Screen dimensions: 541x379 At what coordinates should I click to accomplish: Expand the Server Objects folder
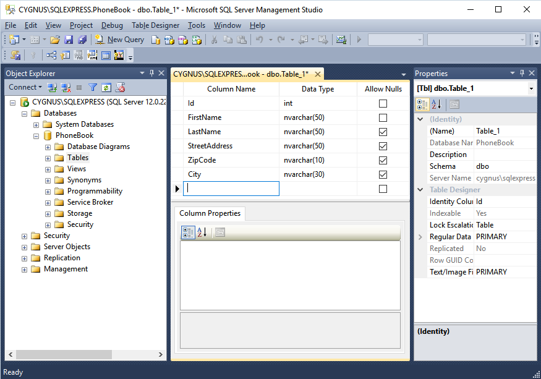[24, 247]
